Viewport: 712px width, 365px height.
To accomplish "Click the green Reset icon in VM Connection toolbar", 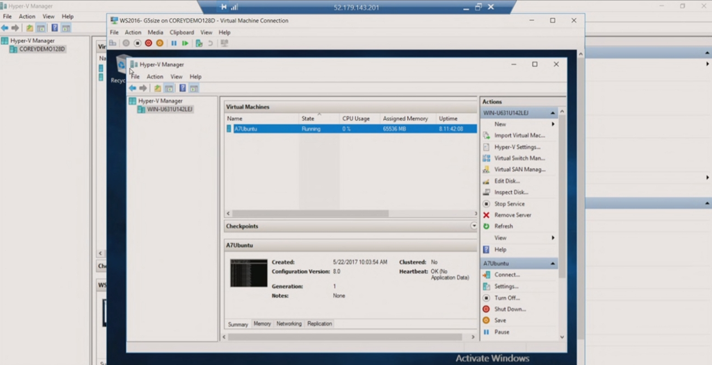I will point(185,43).
